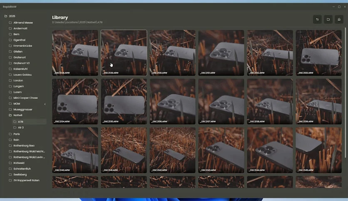Image resolution: width=348 pixels, height=201 pixels.
Task: Click the folder icon next to Museggmauer
Action: click(x=10, y=109)
